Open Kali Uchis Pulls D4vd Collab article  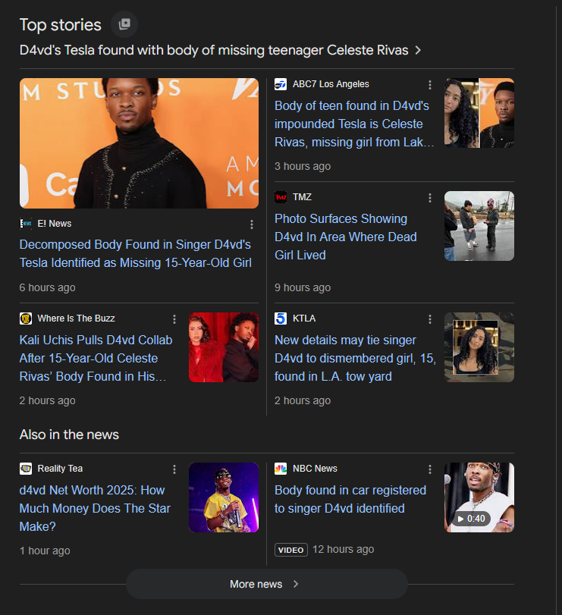(x=96, y=358)
